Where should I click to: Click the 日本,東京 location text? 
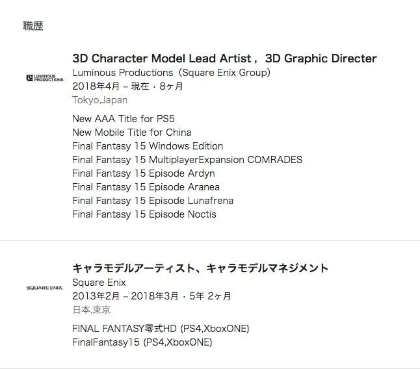click(91, 310)
